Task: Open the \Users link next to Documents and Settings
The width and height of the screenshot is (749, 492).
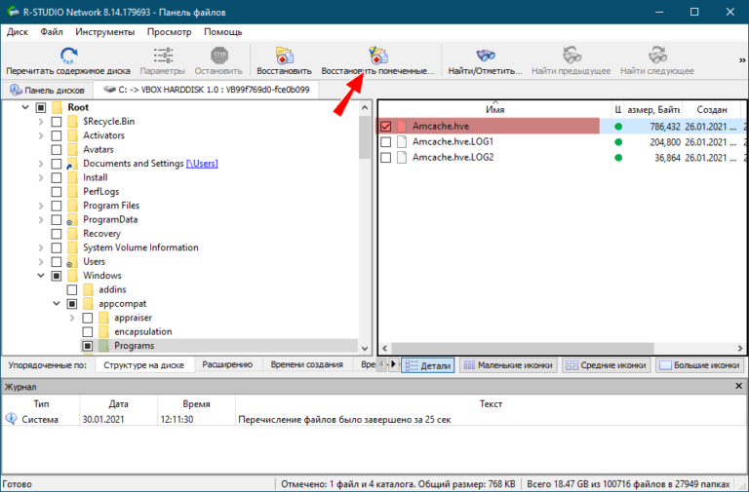Action: click(x=202, y=164)
